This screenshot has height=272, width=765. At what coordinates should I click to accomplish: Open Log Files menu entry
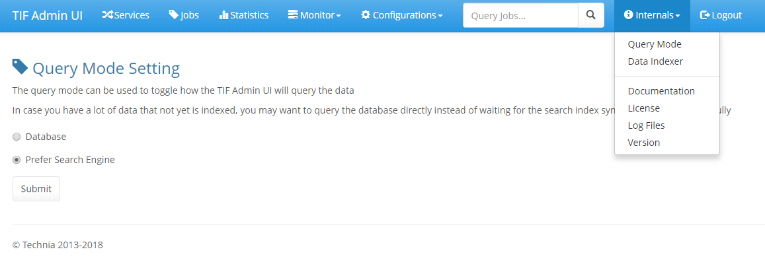pyautogui.click(x=646, y=125)
